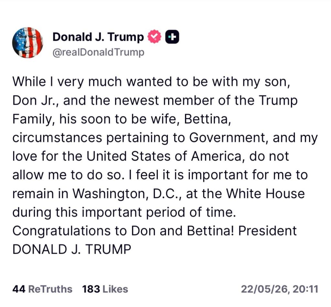Click the black plus badge icon
The width and height of the screenshot is (331, 307).
(172, 37)
